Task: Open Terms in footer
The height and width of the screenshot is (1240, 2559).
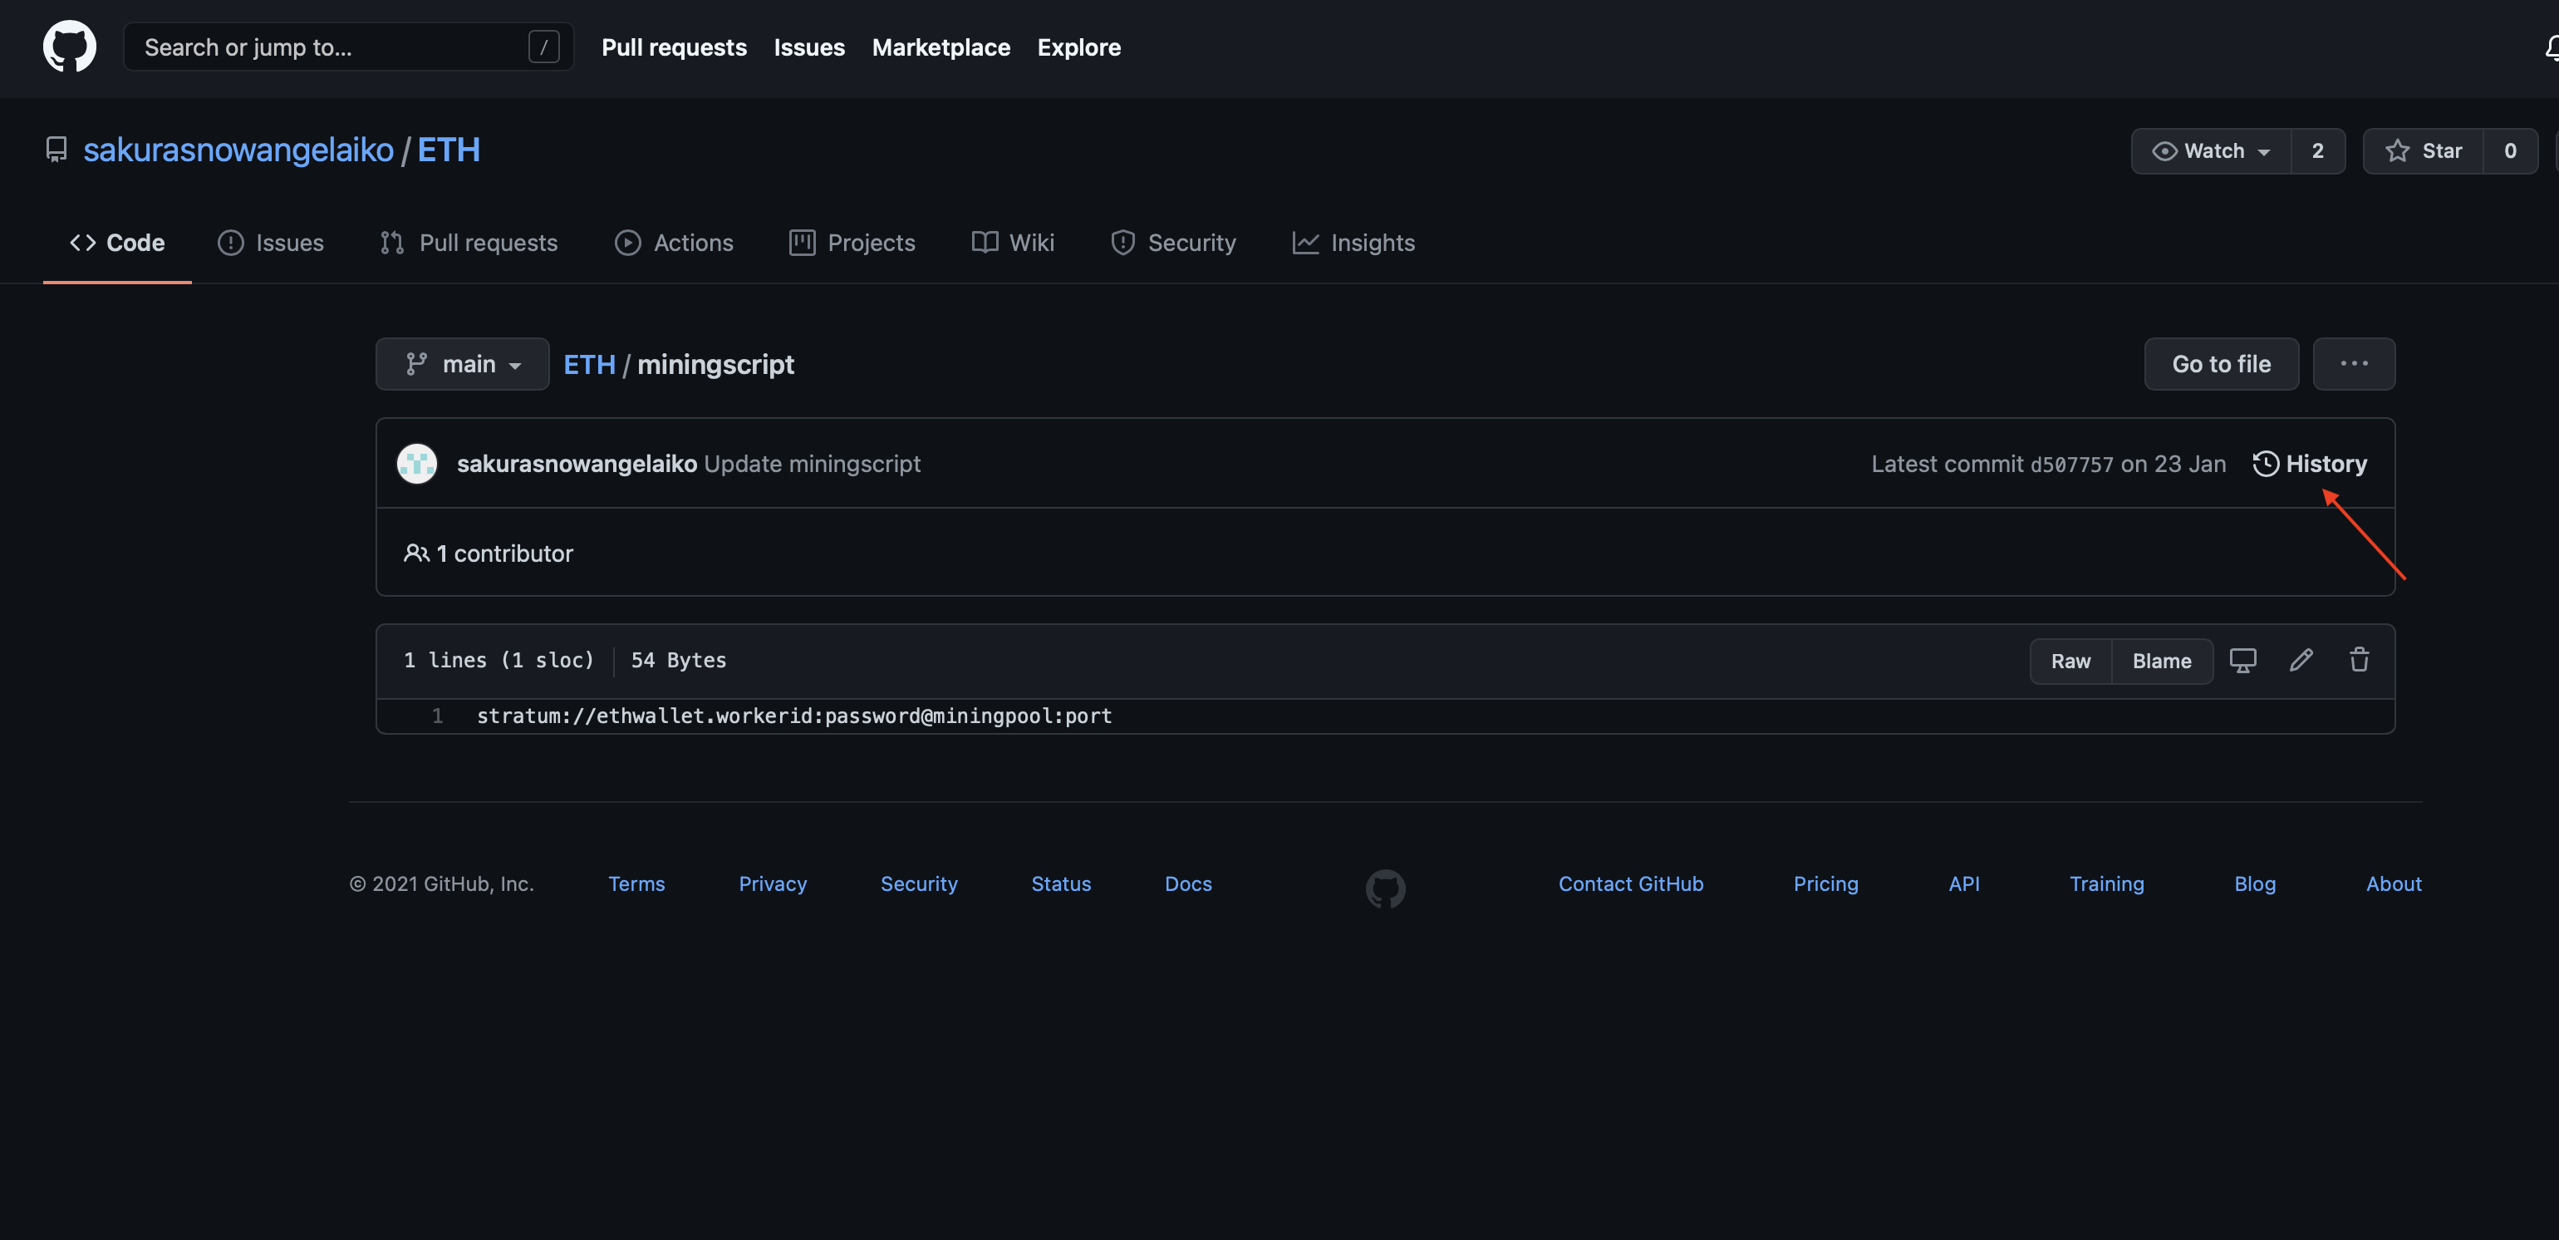Action: pyautogui.click(x=636, y=883)
